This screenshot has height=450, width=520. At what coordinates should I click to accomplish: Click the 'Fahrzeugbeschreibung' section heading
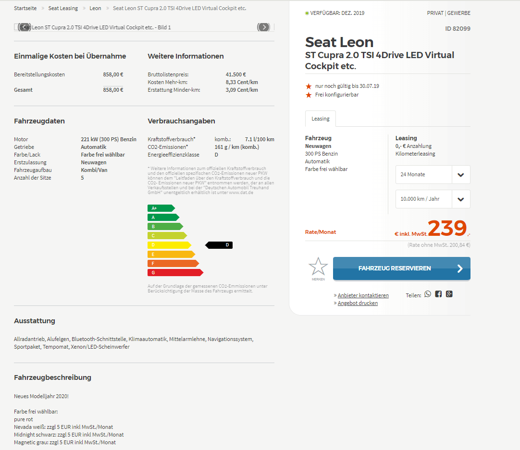52,377
